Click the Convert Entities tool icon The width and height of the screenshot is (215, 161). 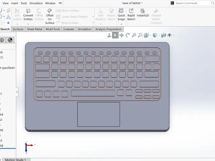[28, 11]
